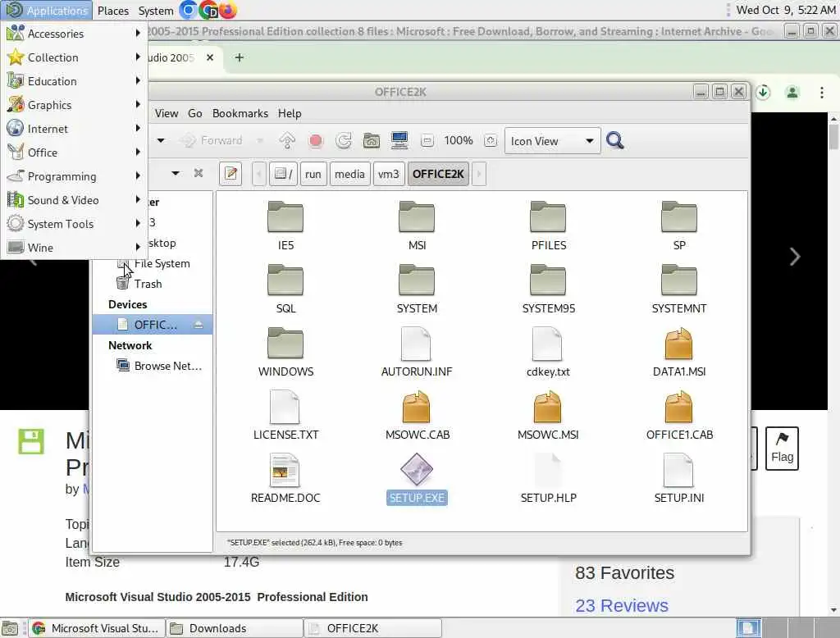
Task: Open the Places menu in top panel
Action: [x=113, y=10]
